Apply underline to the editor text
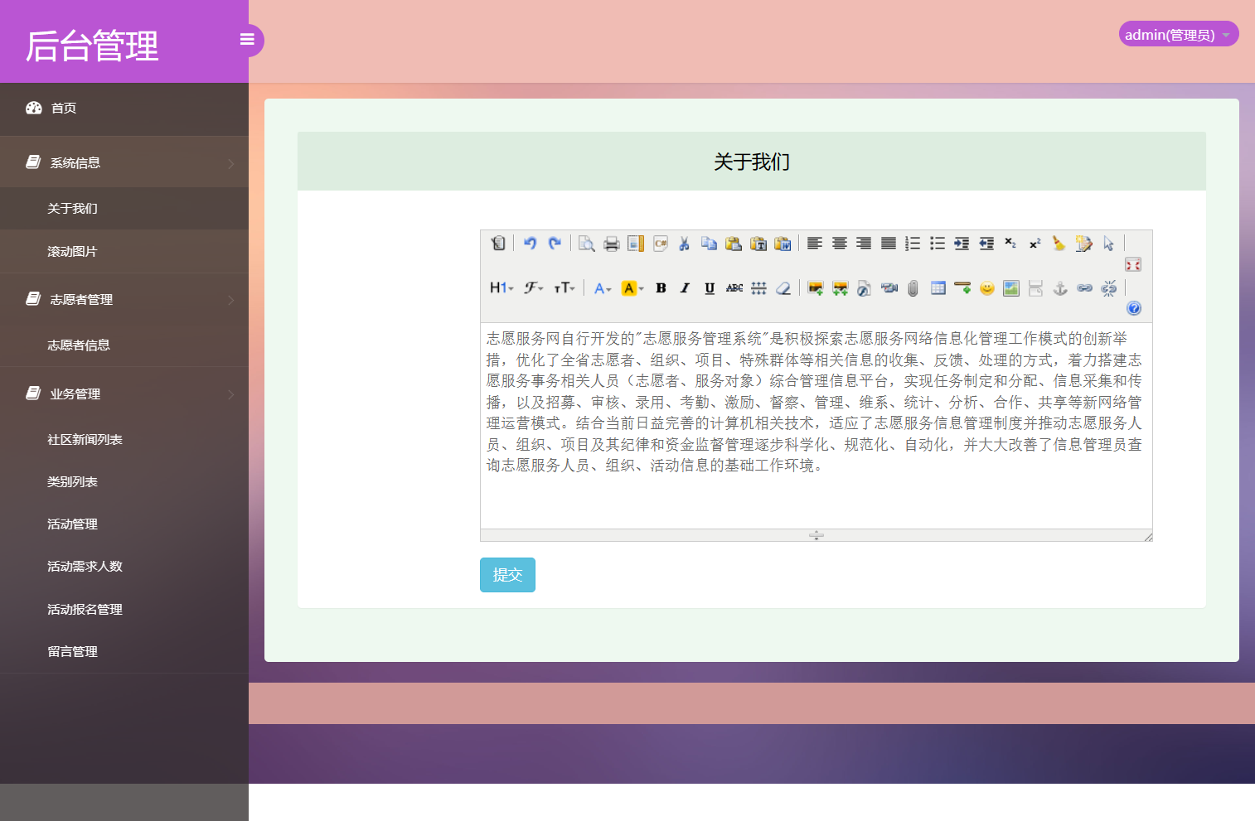 [709, 288]
